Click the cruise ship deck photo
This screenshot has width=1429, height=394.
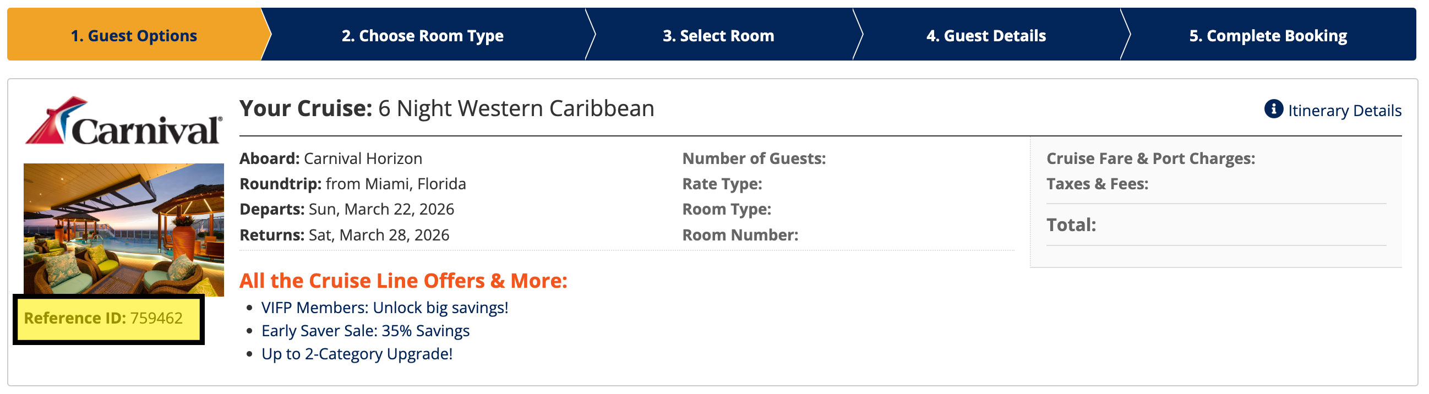click(x=124, y=228)
